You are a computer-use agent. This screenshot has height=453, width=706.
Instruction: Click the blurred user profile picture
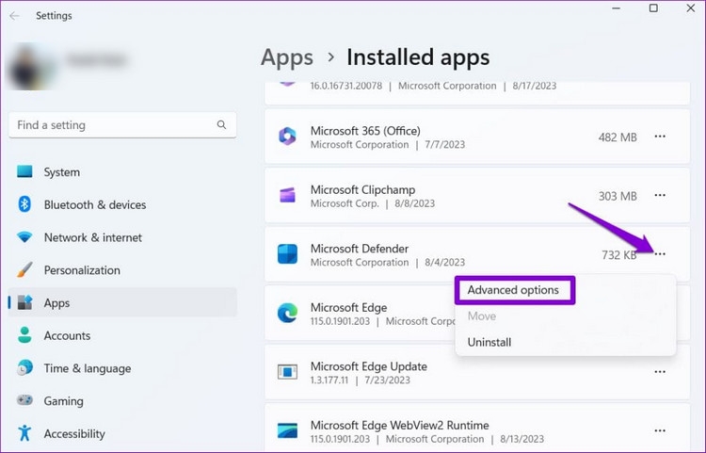(x=30, y=67)
